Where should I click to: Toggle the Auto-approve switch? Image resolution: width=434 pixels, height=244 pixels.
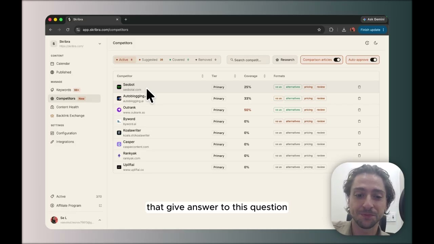(x=373, y=60)
